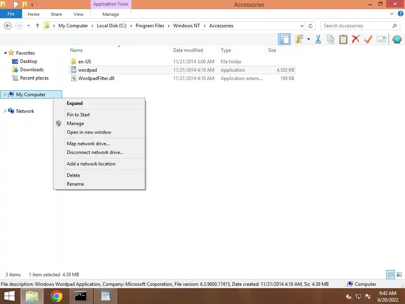Click the Forward navigation arrow
The height and width of the screenshot is (304, 405).
point(19,26)
